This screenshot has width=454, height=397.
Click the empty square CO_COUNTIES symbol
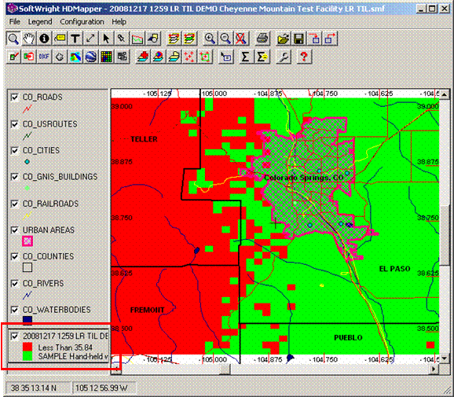[27, 267]
